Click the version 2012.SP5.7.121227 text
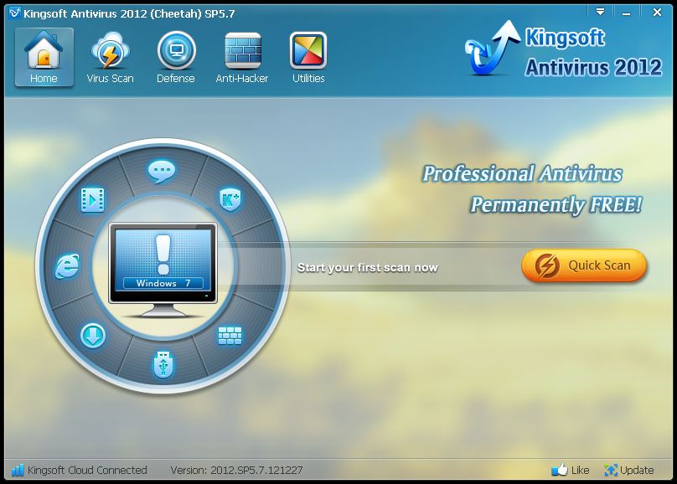This screenshot has width=677, height=484. point(236,470)
